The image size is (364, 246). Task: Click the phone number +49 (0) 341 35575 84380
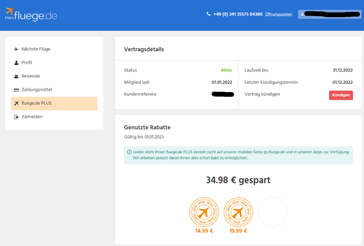pos(238,14)
